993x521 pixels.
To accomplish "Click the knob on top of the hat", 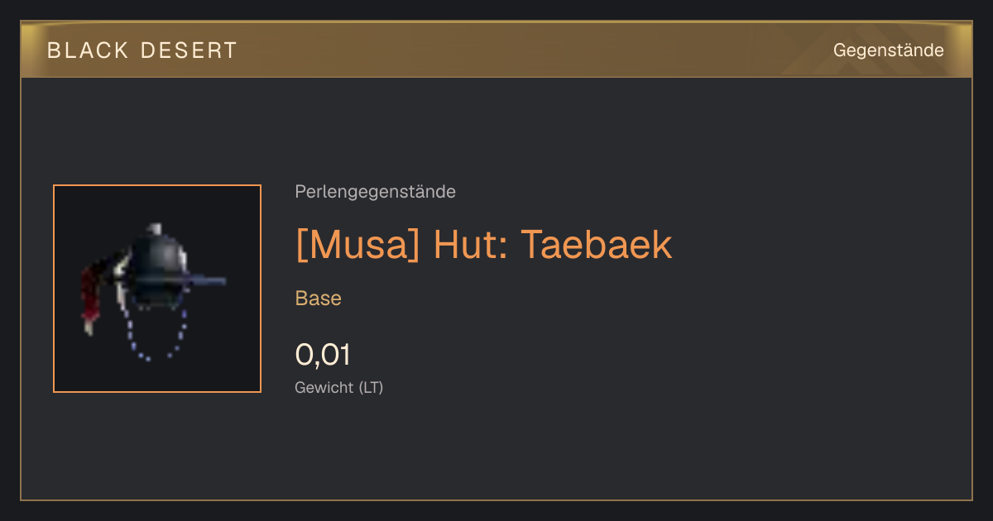I will pos(152,230).
